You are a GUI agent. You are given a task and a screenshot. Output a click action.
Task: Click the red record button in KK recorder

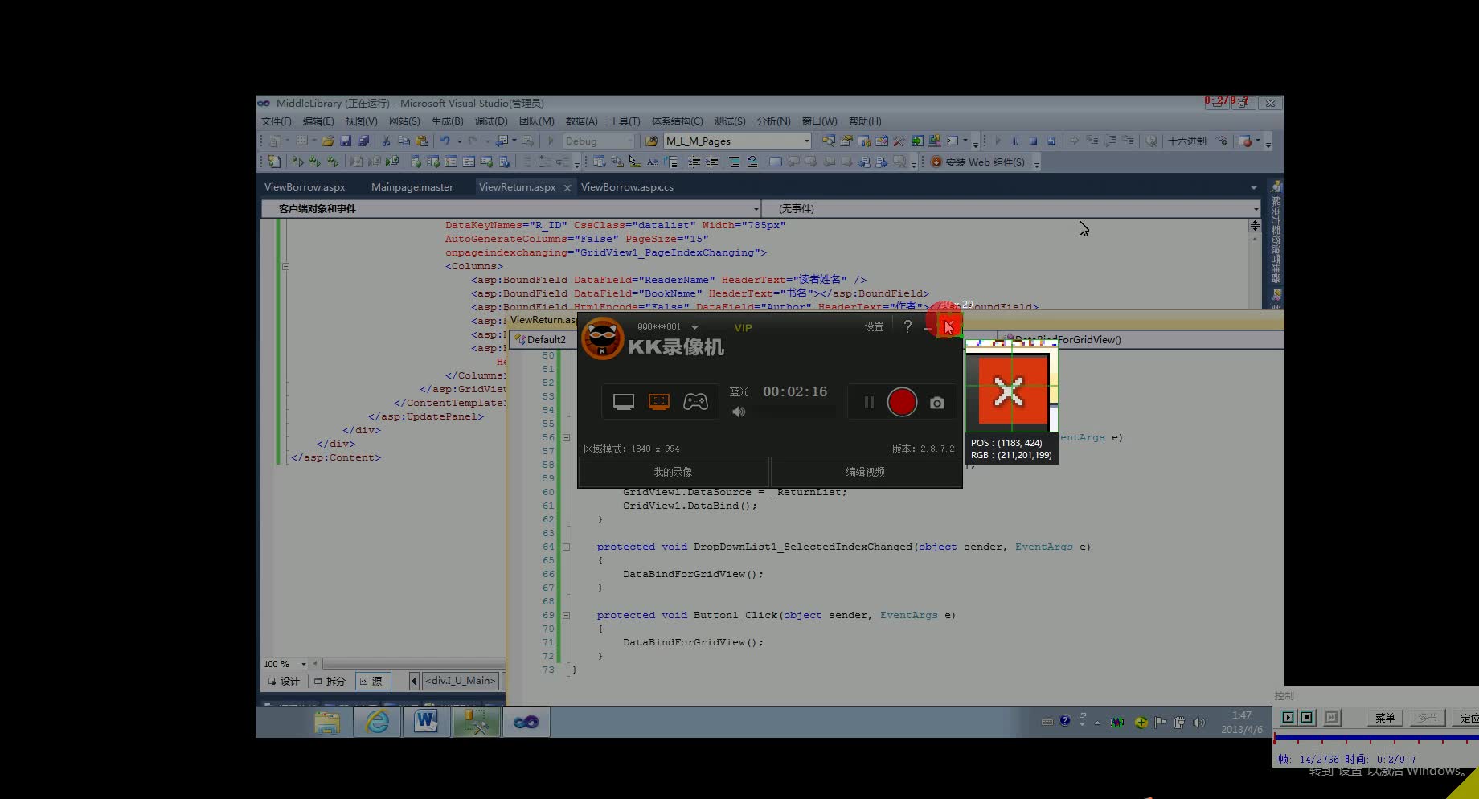pos(902,402)
